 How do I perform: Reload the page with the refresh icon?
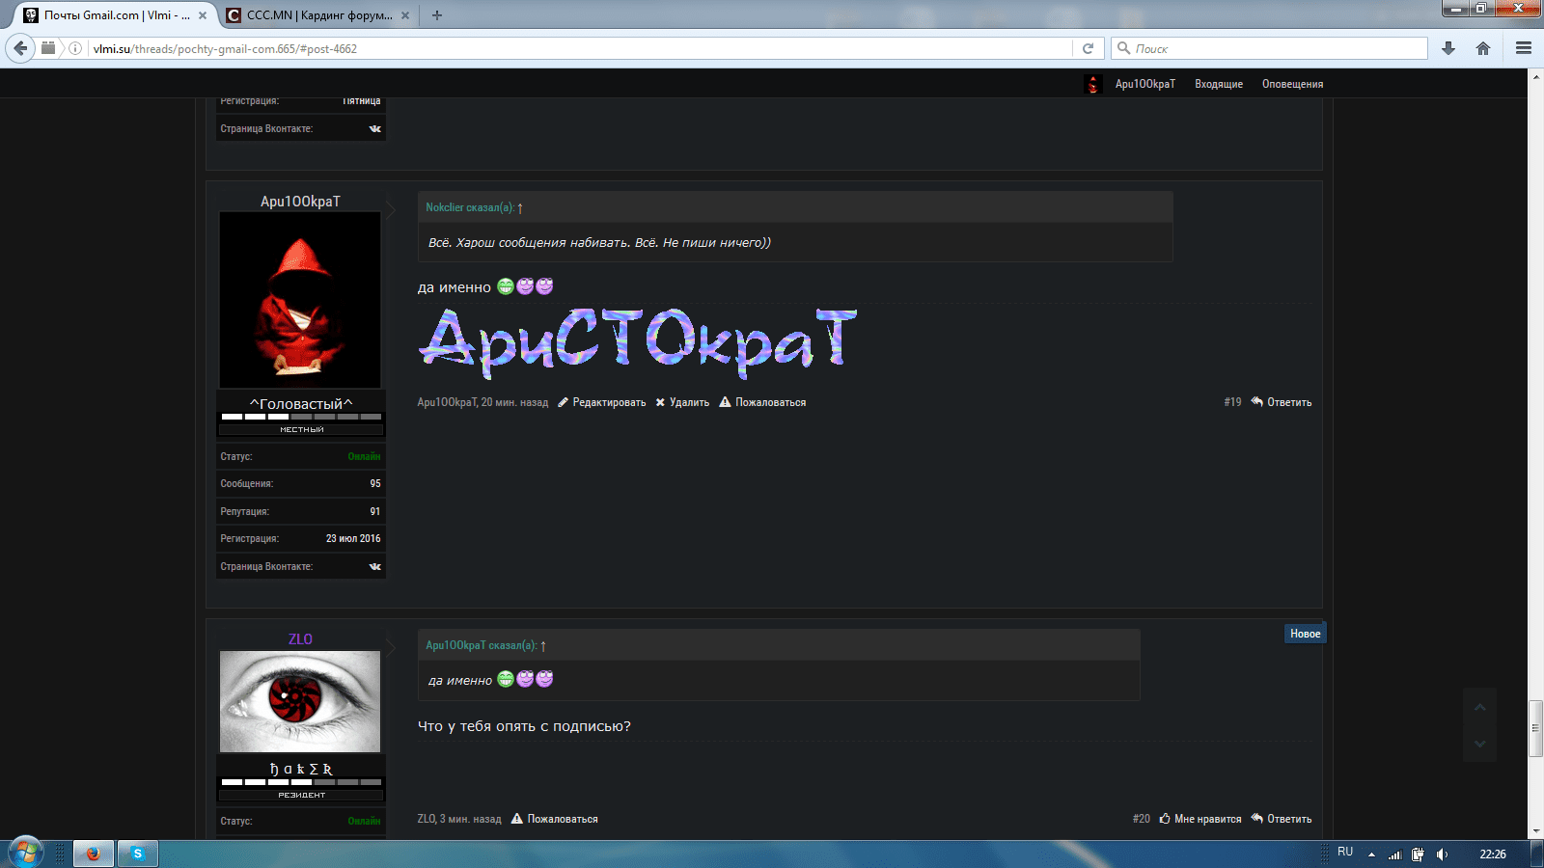1088,48
